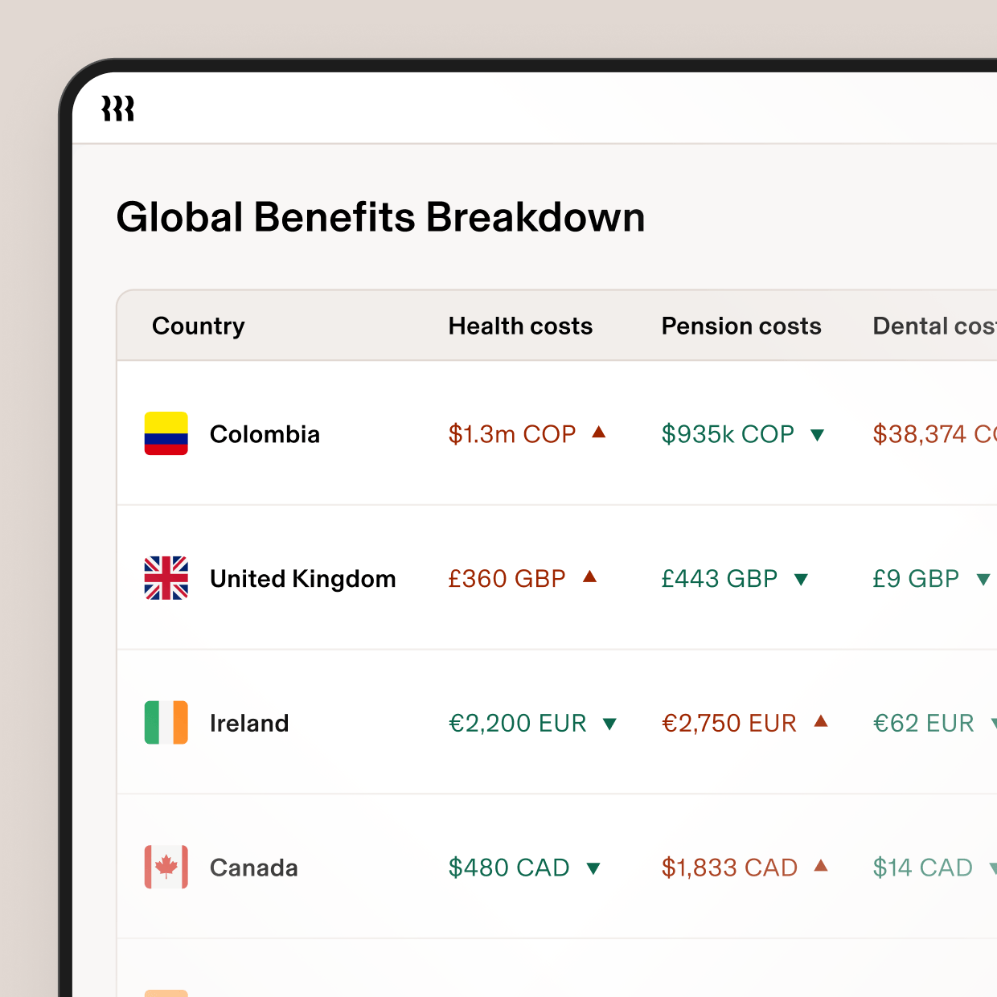
Task: Click the red Canada flag swatch
Action: click(166, 868)
